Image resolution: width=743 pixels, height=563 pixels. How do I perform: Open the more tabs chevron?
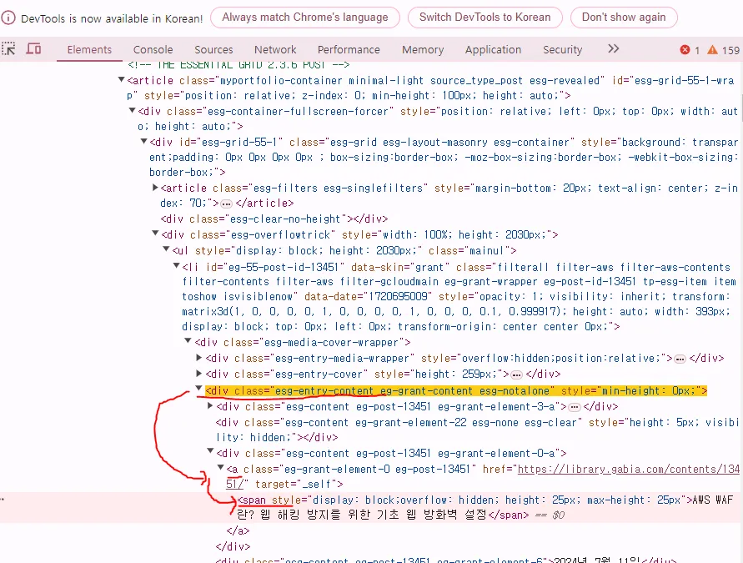tap(613, 49)
